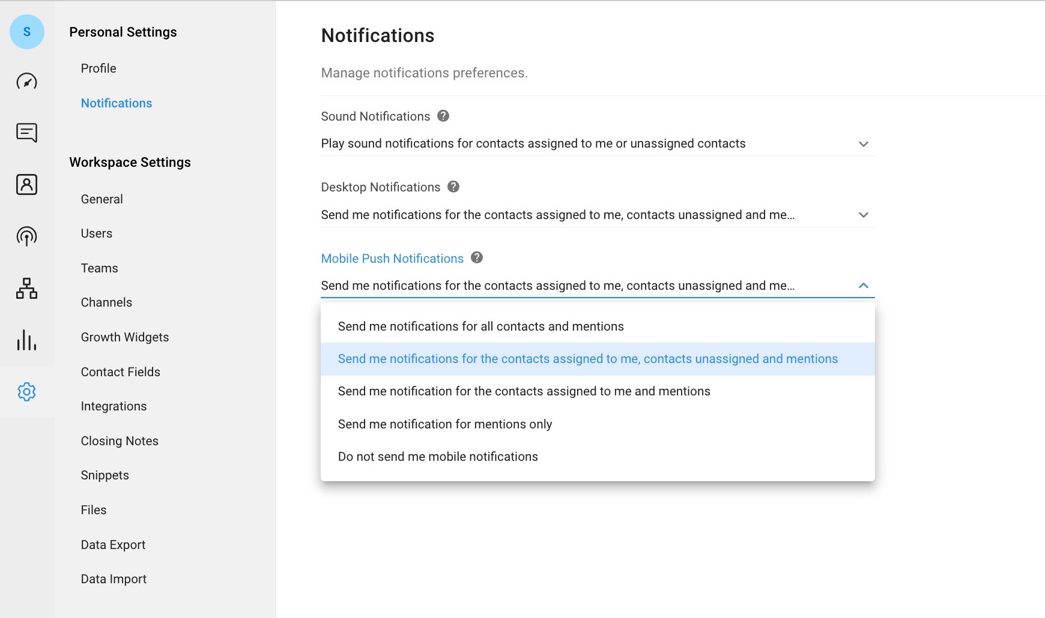
Task: Click the settings gear icon
Action: tap(26, 392)
